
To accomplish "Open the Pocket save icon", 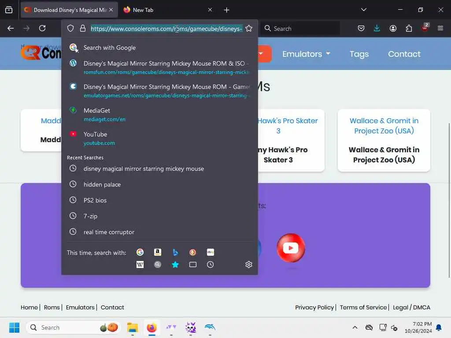I will point(361,28).
